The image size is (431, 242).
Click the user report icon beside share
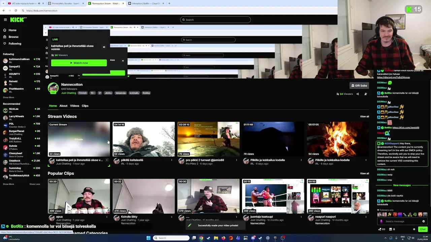366,94
